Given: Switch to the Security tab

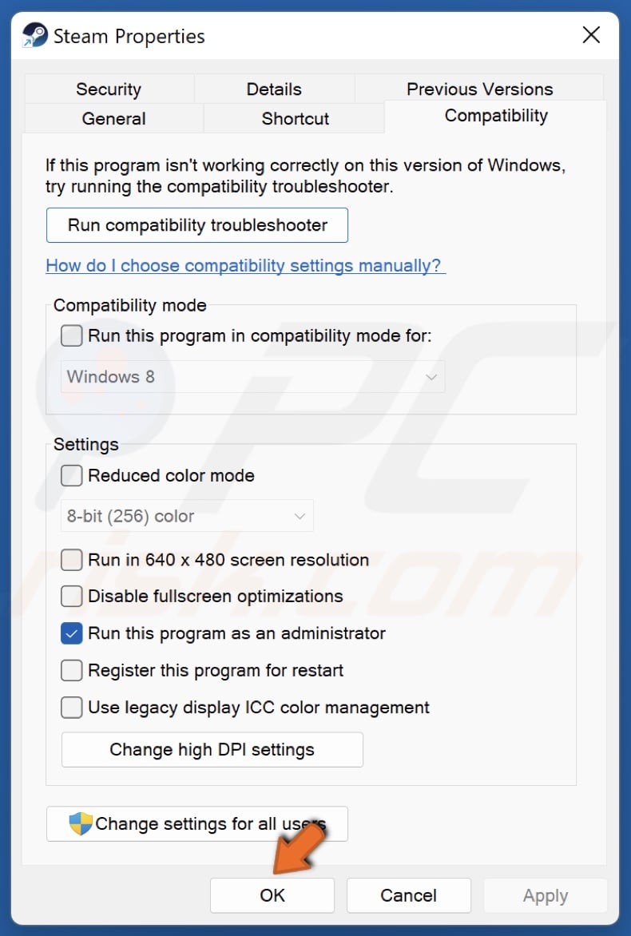Looking at the screenshot, I should tap(109, 89).
